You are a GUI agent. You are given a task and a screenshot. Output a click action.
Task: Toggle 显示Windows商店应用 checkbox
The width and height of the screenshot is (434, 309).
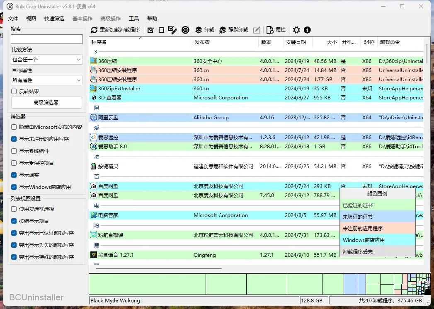14,187
